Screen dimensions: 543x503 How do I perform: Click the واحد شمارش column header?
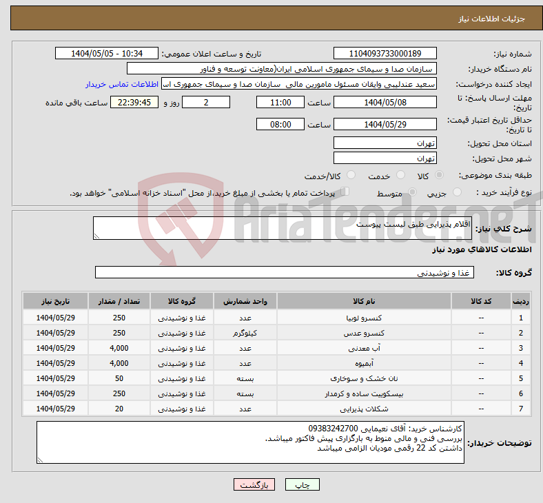tap(245, 301)
